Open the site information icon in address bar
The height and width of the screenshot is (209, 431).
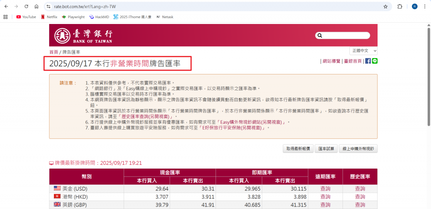point(49,6)
